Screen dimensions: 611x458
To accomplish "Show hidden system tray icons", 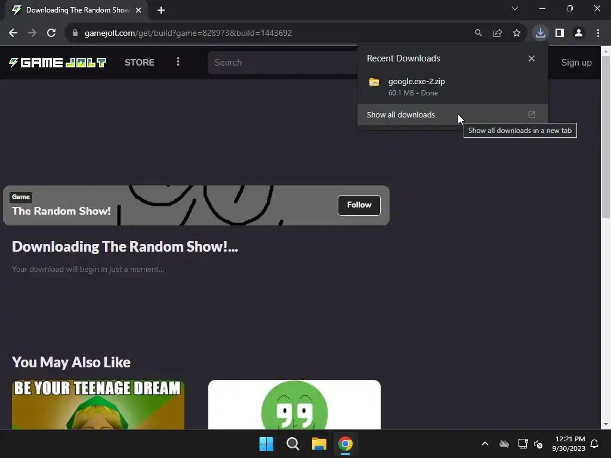I will click(485, 444).
